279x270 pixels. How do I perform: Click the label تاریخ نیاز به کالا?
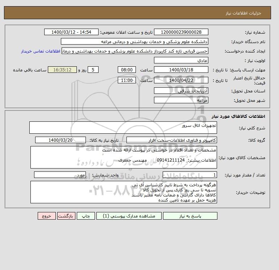tap(104, 140)
